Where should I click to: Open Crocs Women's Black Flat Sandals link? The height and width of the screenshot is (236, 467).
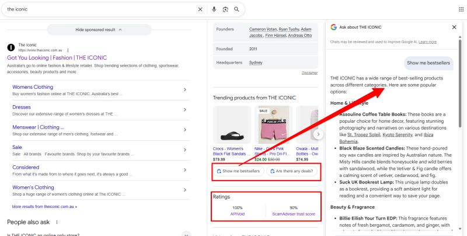click(x=231, y=151)
